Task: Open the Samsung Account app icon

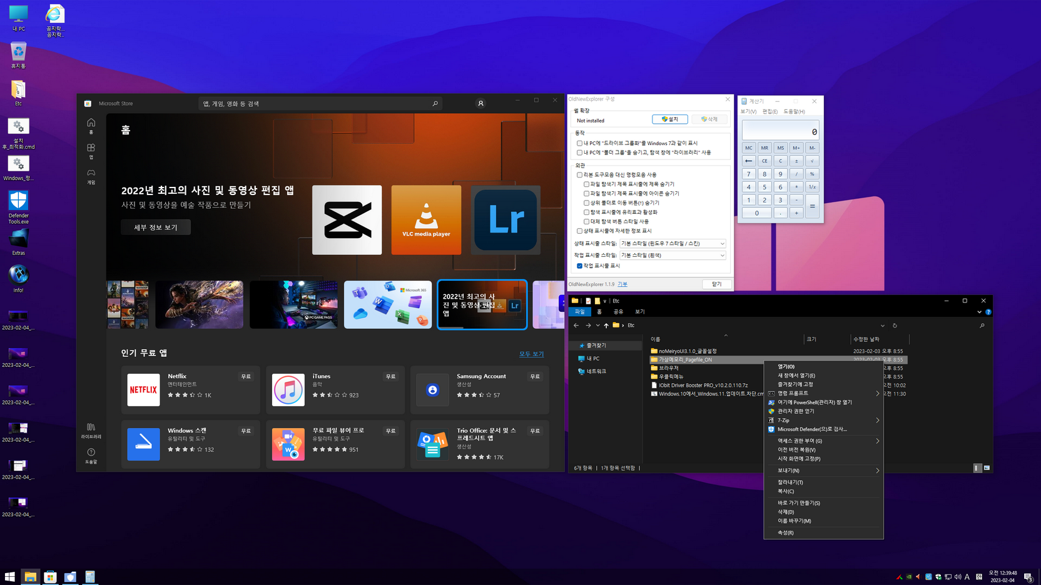Action: point(432,389)
